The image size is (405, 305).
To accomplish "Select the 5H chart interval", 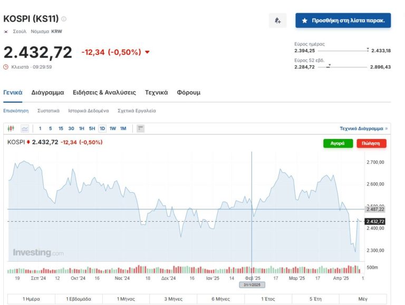I will [92, 129].
